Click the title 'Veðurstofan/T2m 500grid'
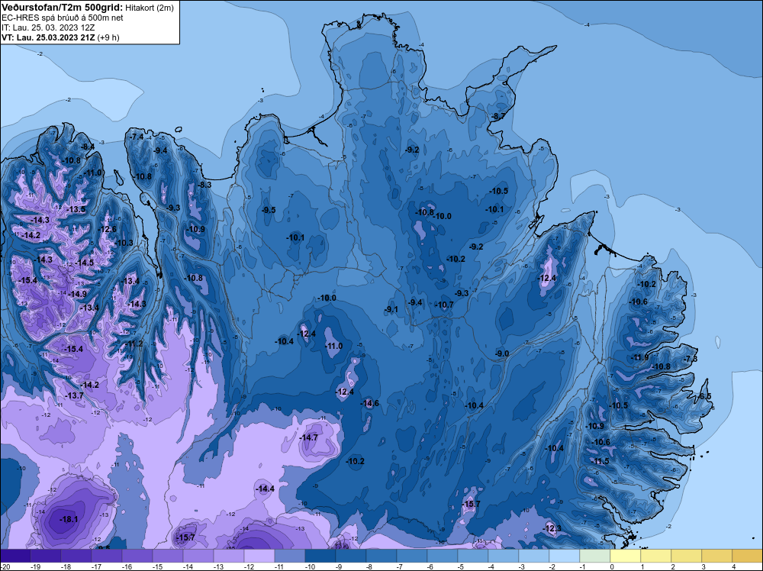Screen dimensions: 763x571 coord(63,7)
